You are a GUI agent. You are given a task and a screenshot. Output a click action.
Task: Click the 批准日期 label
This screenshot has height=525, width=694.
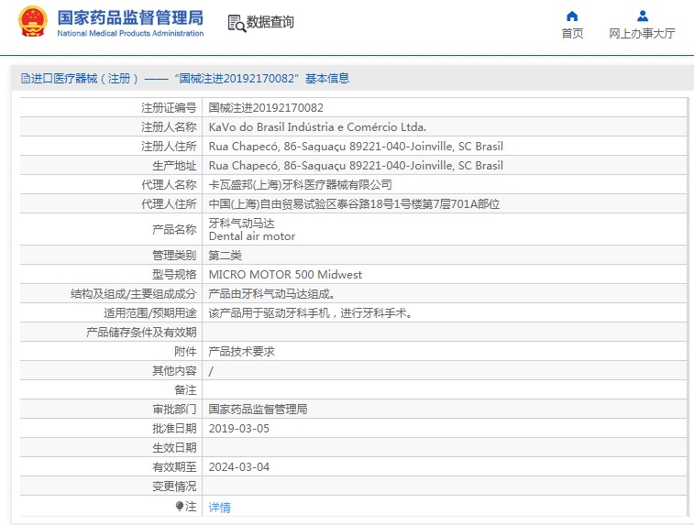[x=174, y=429]
